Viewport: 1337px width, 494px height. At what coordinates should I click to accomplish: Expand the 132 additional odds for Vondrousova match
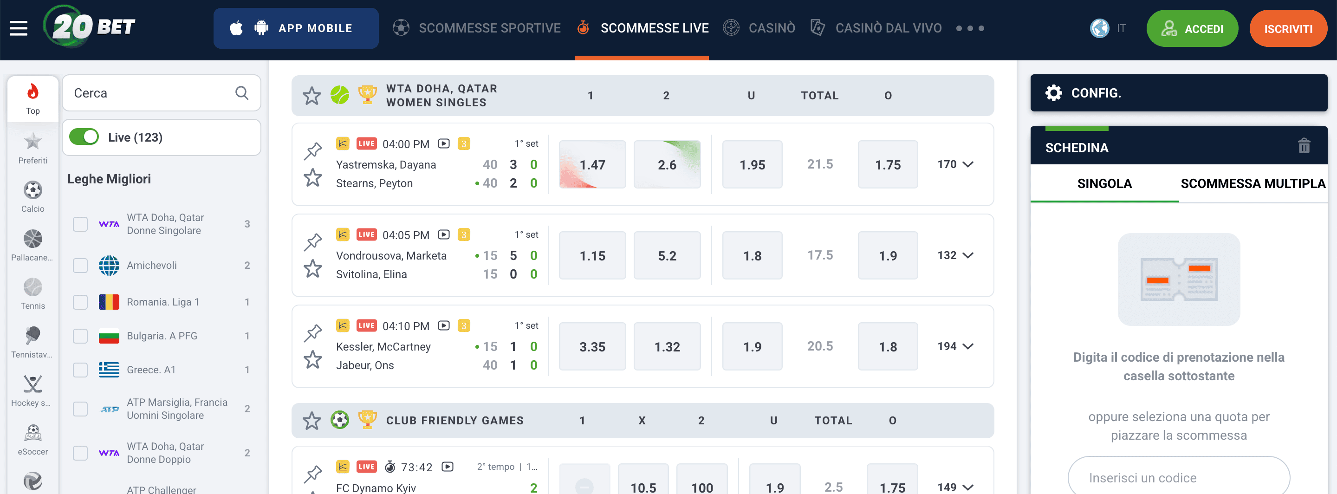pyautogui.click(x=956, y=255)
